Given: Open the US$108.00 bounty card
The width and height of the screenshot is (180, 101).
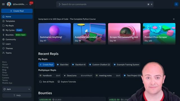Looking at the screenshot, I should click(72, 99).
